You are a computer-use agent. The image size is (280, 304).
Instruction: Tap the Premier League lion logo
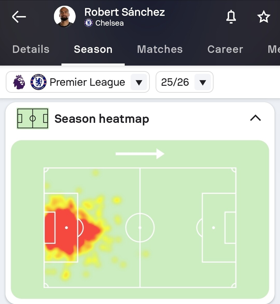(19, 82)
